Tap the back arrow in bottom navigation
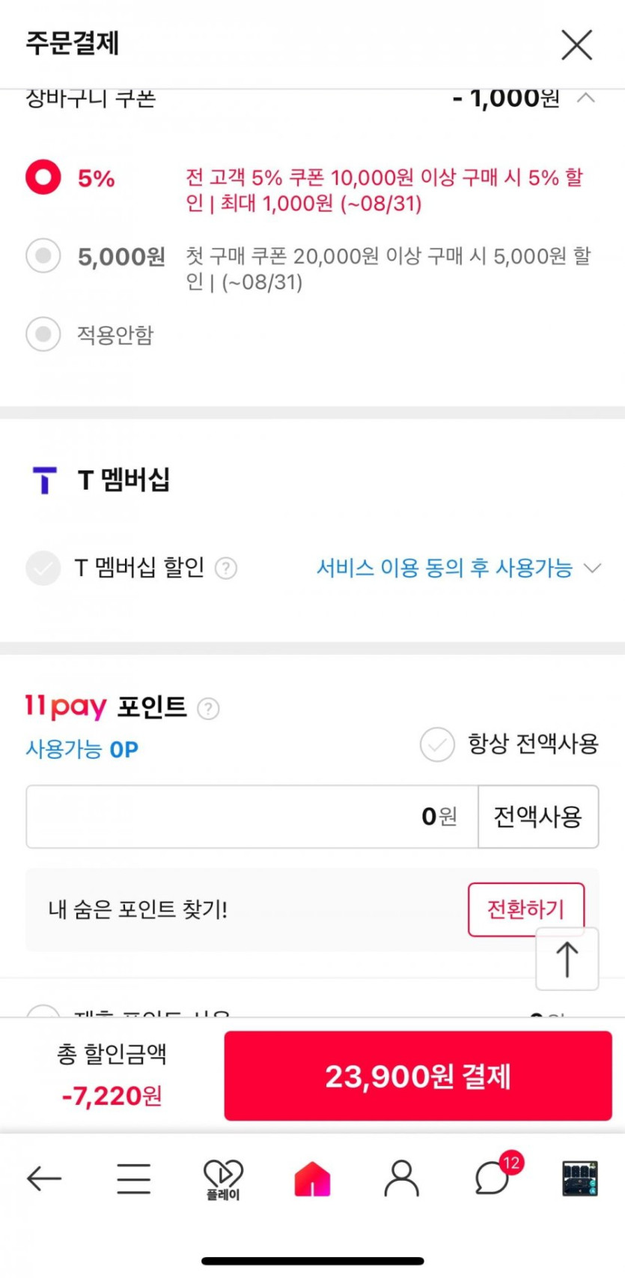 click(44, 1178)
